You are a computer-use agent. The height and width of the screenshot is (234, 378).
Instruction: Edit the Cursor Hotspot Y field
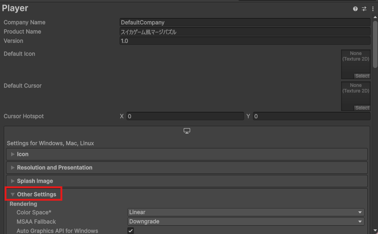(312, 116)
